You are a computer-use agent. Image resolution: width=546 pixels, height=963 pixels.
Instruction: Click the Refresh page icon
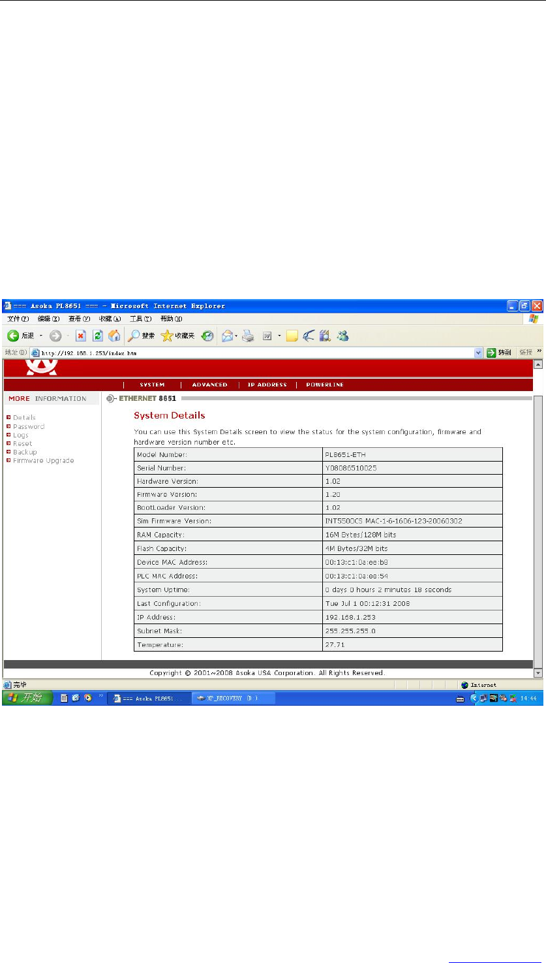click(97, 336)
